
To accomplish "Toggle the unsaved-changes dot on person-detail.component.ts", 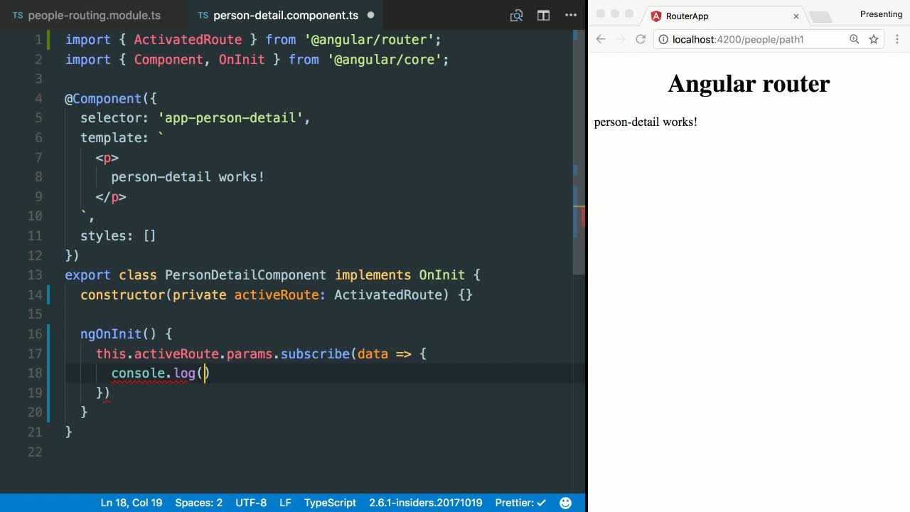I will click(x=370, y=14).
